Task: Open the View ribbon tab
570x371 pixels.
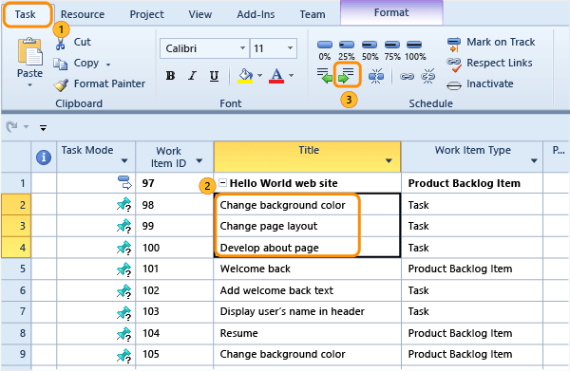Action: (x=200, y=14)
